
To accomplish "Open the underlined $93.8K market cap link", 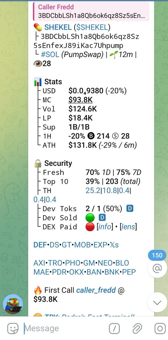I will [x=80, y=100].
